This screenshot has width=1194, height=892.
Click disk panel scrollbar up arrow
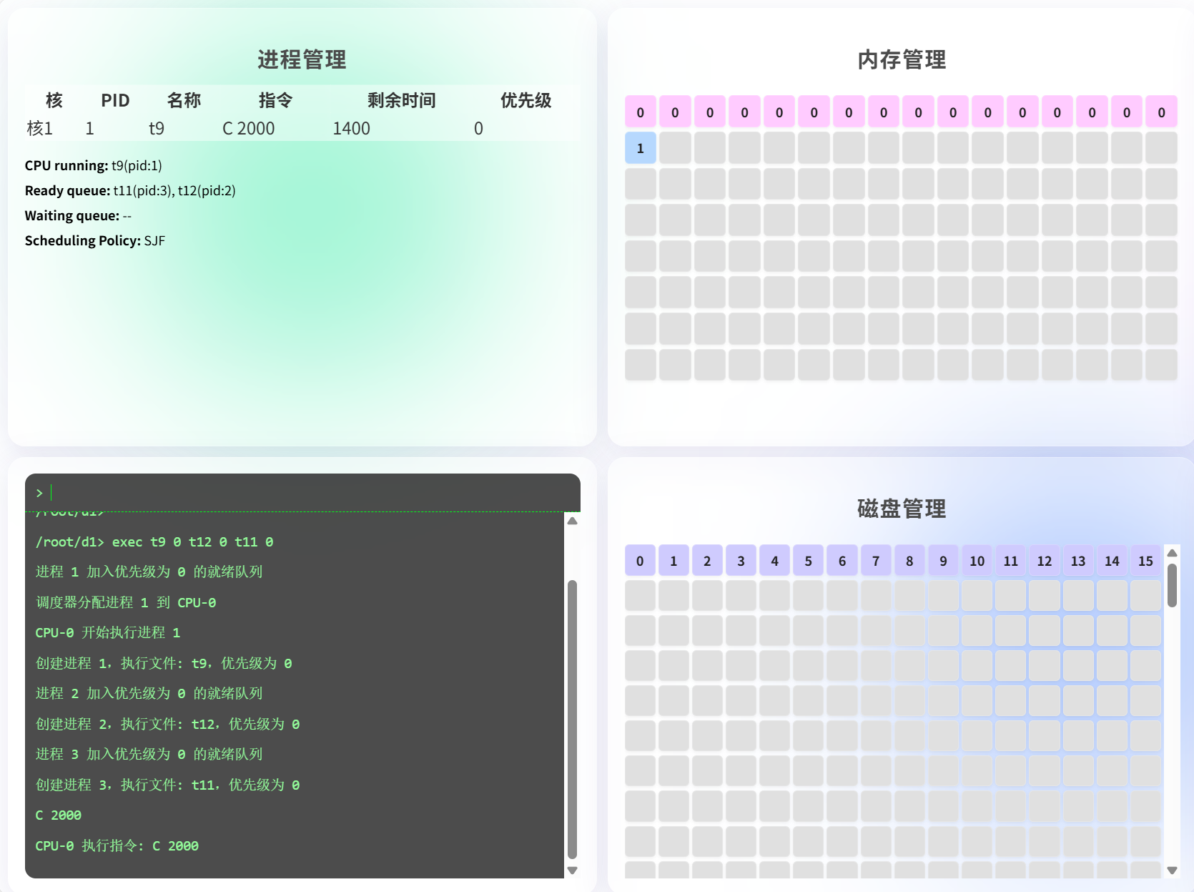[x=1172, y=553]
